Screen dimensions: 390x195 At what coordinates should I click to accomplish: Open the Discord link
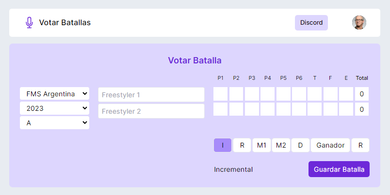(311, 23)
